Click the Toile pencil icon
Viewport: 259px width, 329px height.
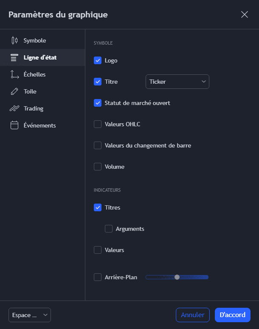(14, 91)
